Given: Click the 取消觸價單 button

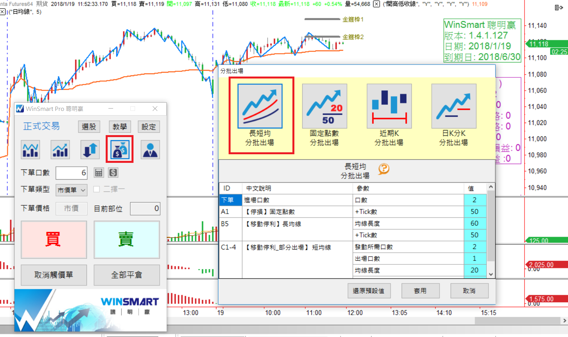Looking at the screenshot, I should [54, 275].
